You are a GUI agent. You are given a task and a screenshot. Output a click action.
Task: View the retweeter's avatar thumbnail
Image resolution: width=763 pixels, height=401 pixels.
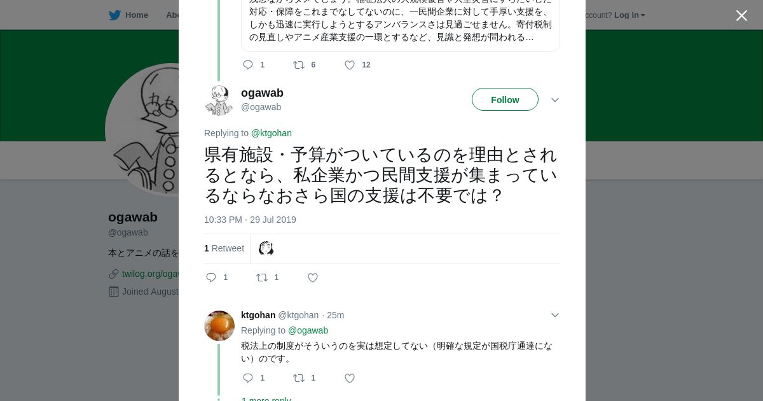click(x=266, y=248)
